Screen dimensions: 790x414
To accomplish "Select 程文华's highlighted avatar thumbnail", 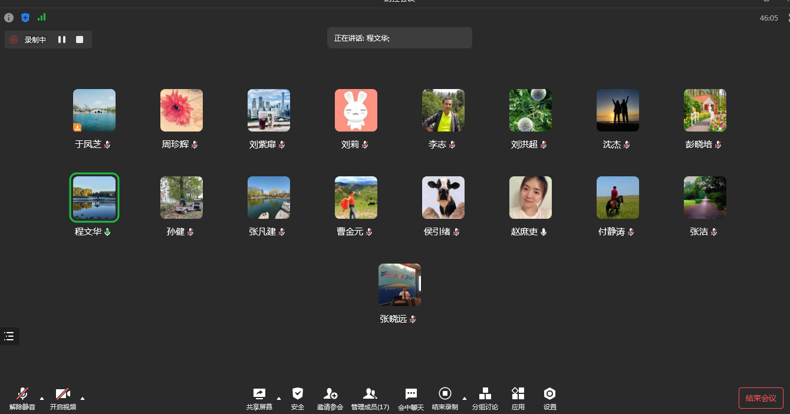I will coord(94,198).
